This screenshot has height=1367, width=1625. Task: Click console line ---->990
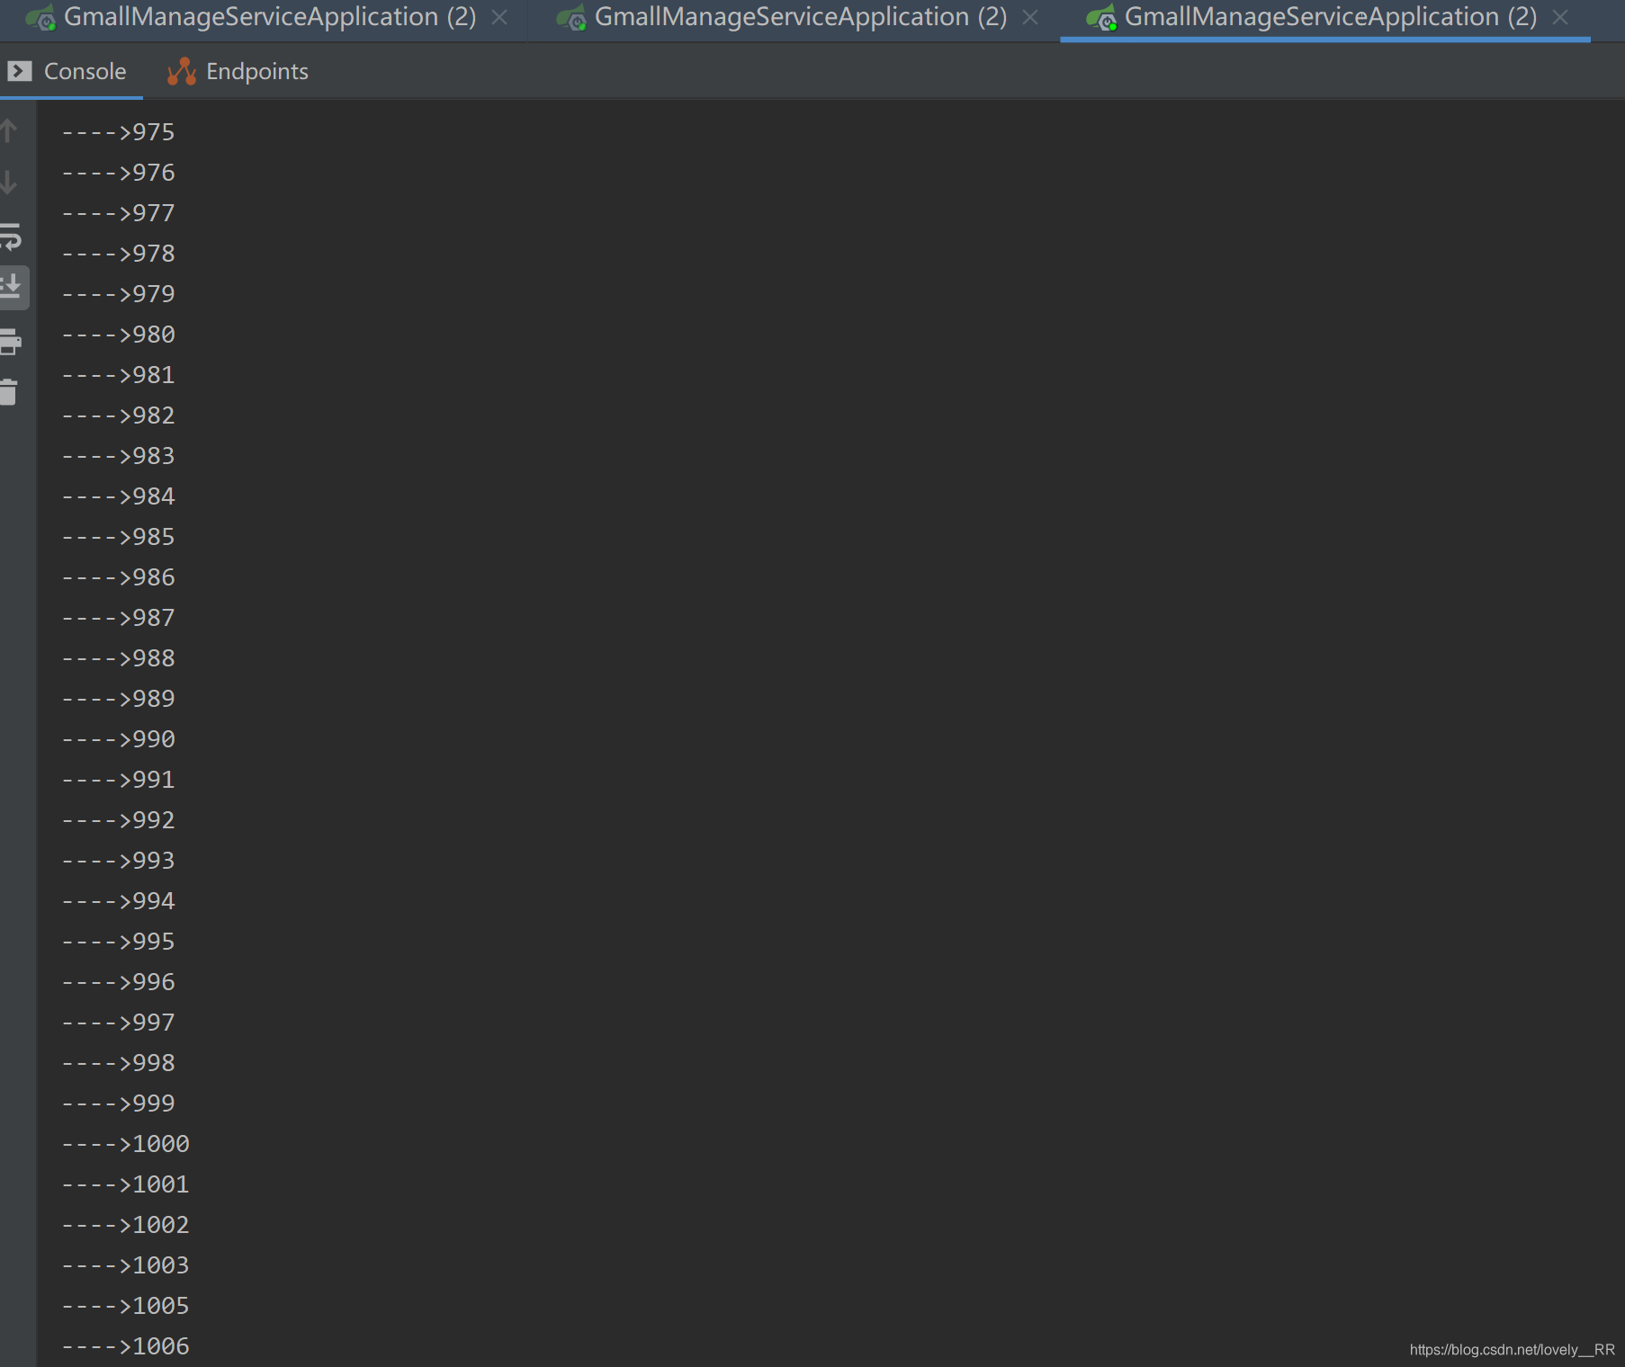click(118, 739)
